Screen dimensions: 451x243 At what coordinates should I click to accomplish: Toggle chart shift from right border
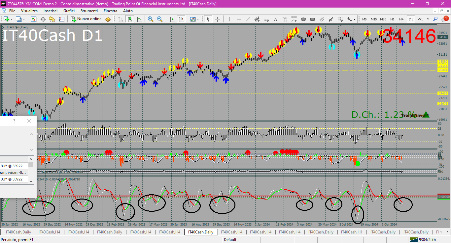181,19
